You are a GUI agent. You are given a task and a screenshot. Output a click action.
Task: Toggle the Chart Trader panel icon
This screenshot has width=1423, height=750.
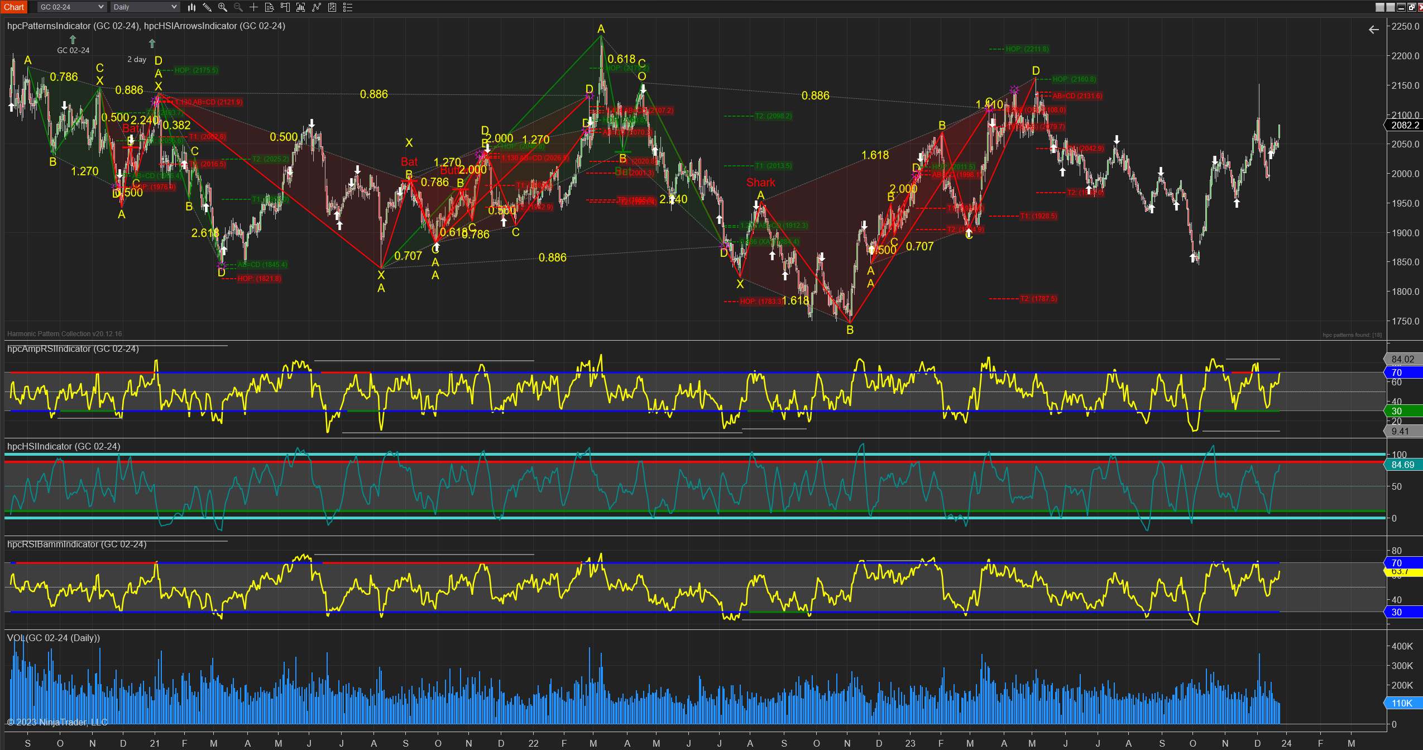pyautogui.click(x=285, y=7)
